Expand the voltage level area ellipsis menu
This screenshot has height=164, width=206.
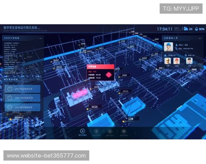[x=40, y=80]
